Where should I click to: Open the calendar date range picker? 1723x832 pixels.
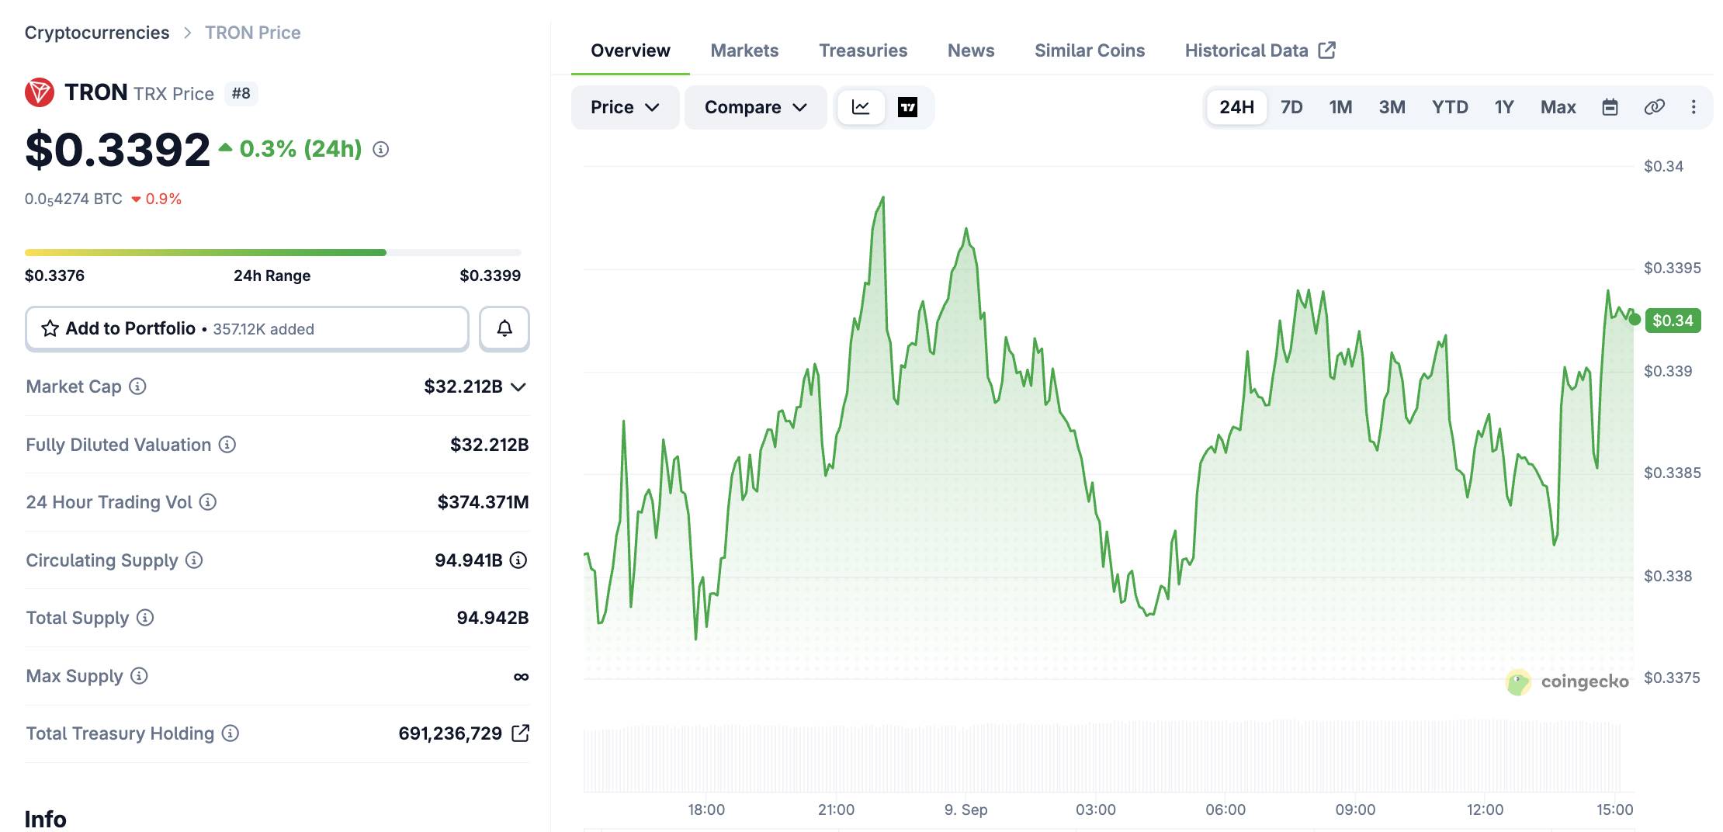coord(1610,107)
